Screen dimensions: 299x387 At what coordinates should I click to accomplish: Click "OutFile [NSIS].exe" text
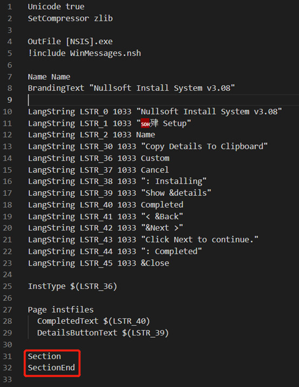70,42
